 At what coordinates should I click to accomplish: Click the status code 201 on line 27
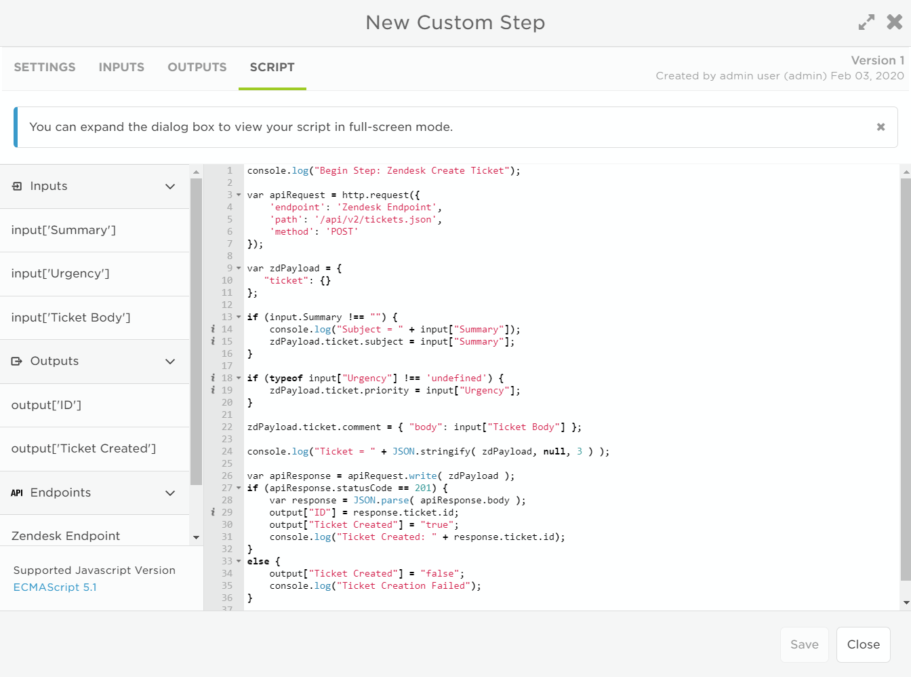click(423, 488)
